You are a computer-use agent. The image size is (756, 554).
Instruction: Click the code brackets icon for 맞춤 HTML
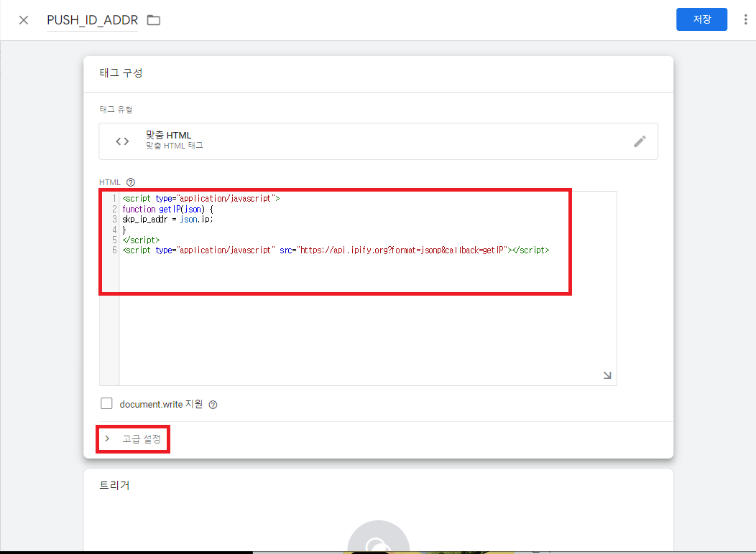pyautogui.click(x=122, y=141)
